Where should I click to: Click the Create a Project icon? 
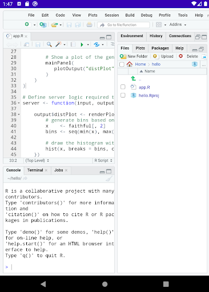tap(43, 25)
